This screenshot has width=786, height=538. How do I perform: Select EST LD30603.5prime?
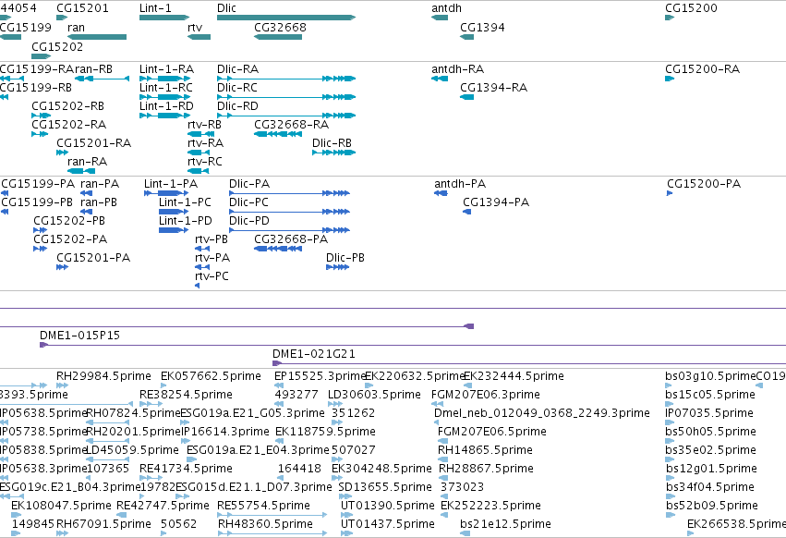(335, 404)
